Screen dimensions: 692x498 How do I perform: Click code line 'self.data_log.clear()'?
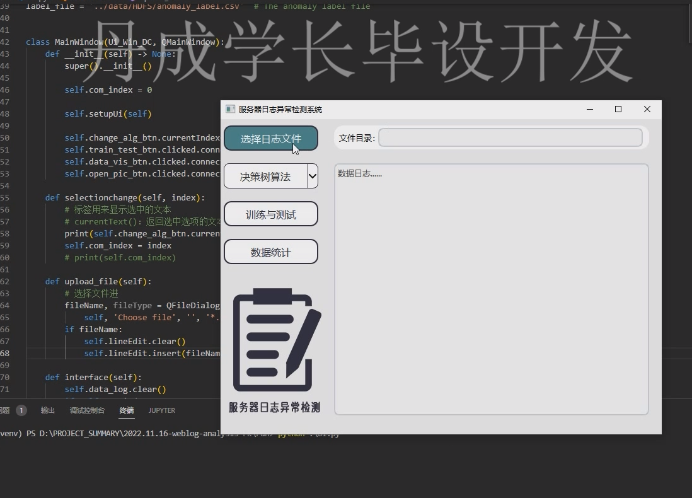[x=115, y=390]
